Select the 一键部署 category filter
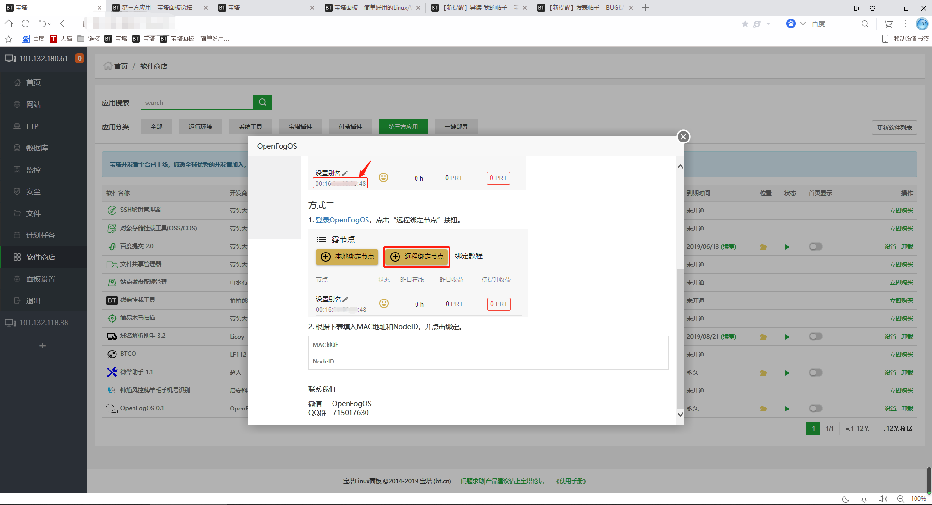932x505 pixels. click(456, 127)
